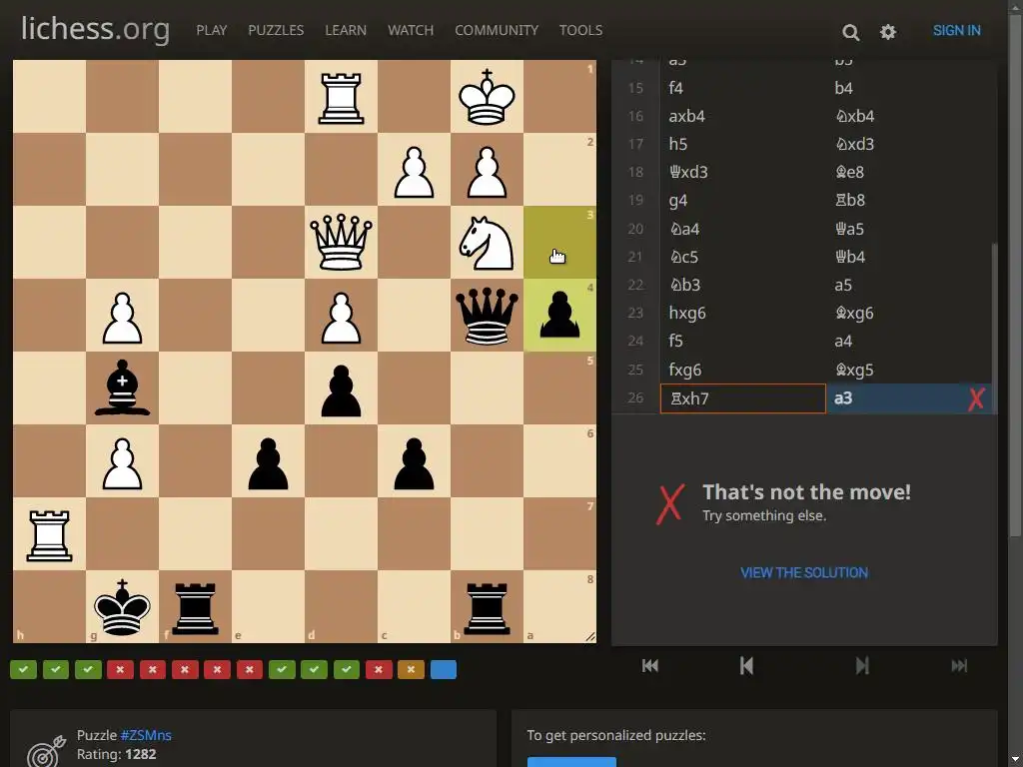Go to move 23 Bxg6
The image size is (1023, 767).
[x=909, y=313]
